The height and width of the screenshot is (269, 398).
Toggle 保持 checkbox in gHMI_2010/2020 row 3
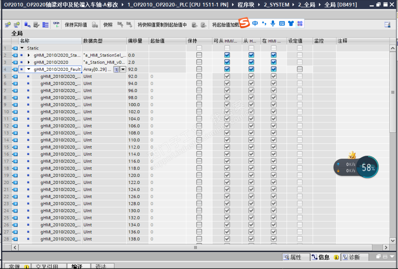[199, 62]
